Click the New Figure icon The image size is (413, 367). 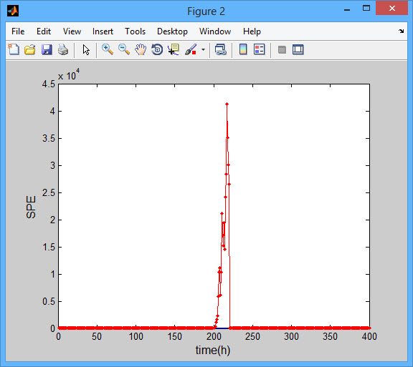tap(14, 49)
